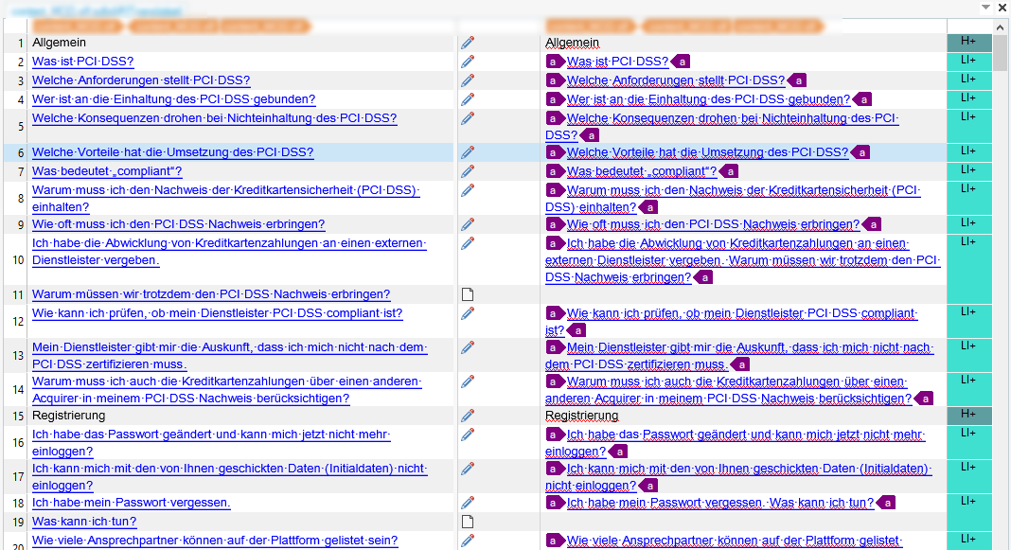Click the status icon for segment 17 'Initialdaten'
Screen dimensions: 1011x550
click(468, 469)
